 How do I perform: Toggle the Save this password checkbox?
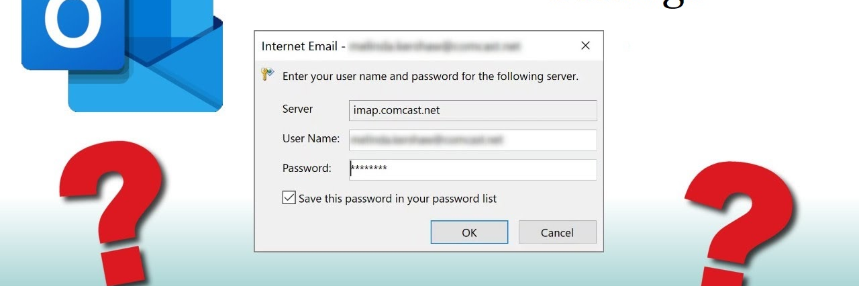coord(289,198)
